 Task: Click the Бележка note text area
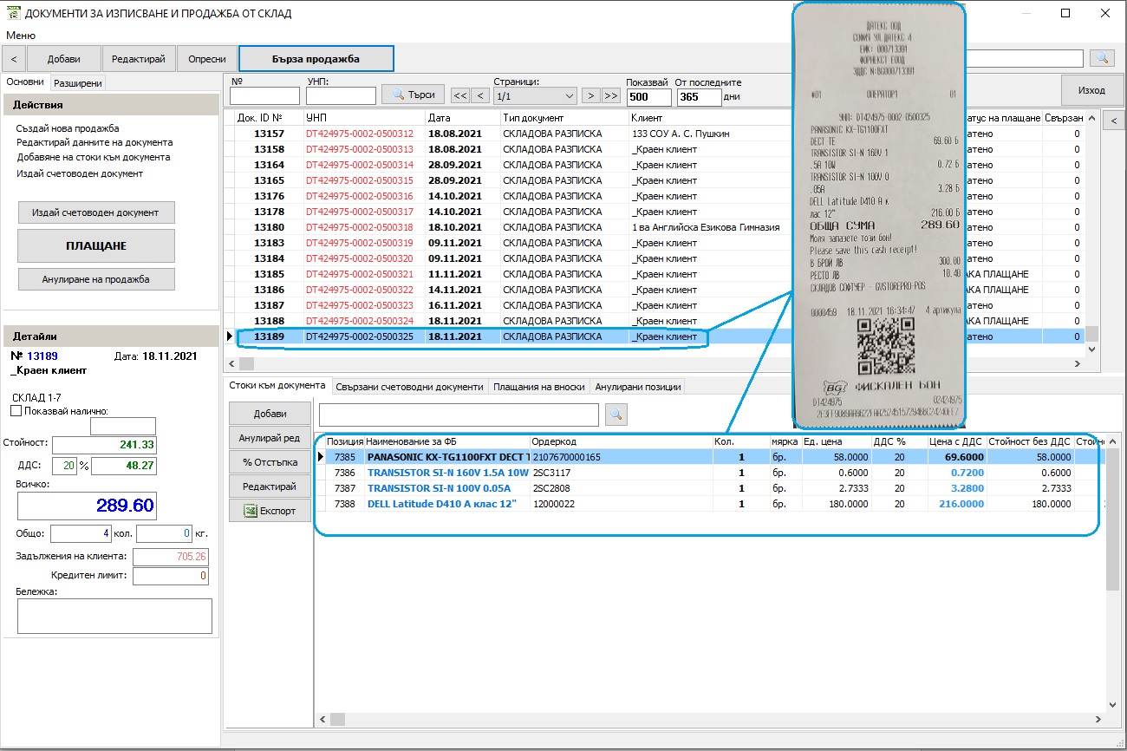(114, 616)
